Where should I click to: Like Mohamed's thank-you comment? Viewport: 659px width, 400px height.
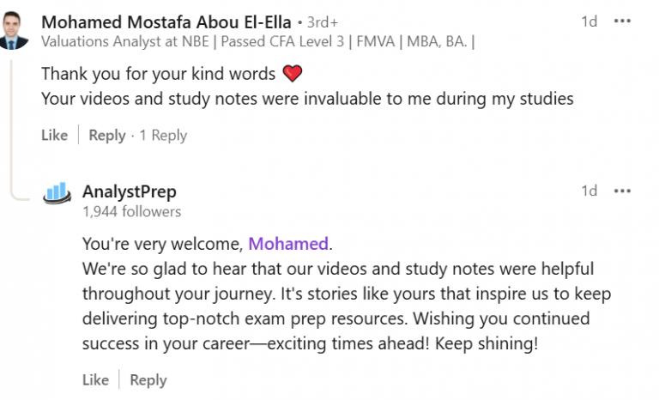pos(54,135)
